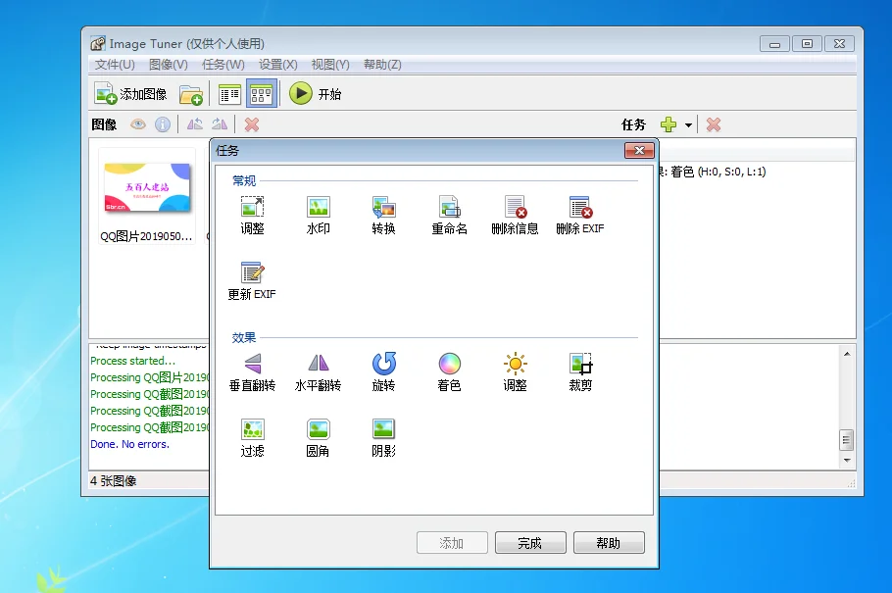This screenshot has height=593, width=892.
Task: Open the 任务(W) menu
Action: click(223, 65)
